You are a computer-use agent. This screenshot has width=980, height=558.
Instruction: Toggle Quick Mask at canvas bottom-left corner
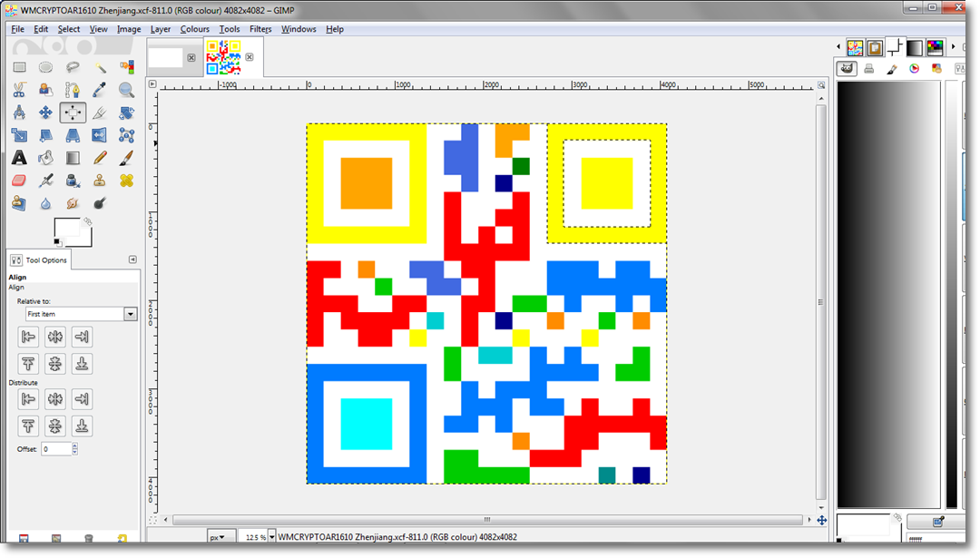tap(152, 520)
